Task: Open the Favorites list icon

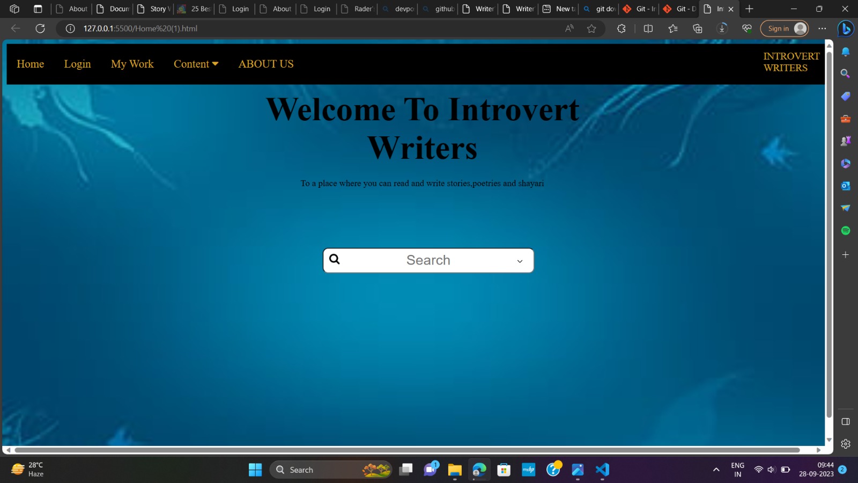Action: click(x=673, y=28)
